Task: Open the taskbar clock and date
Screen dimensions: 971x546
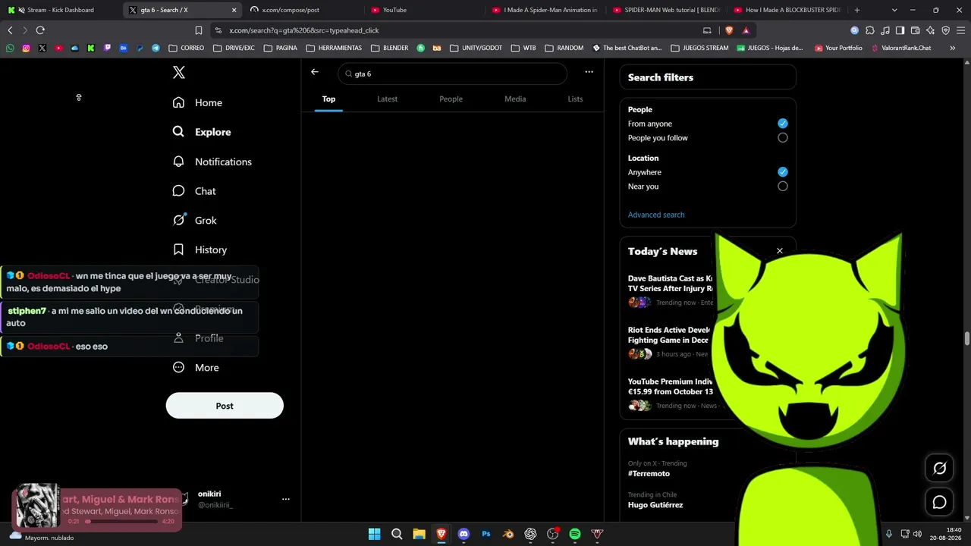Action: click(x=947, y=534)
